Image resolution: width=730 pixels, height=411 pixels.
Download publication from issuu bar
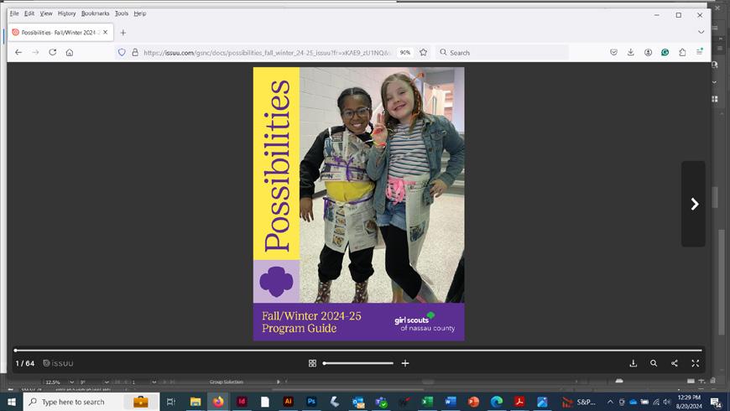click(x=634, y=363)
